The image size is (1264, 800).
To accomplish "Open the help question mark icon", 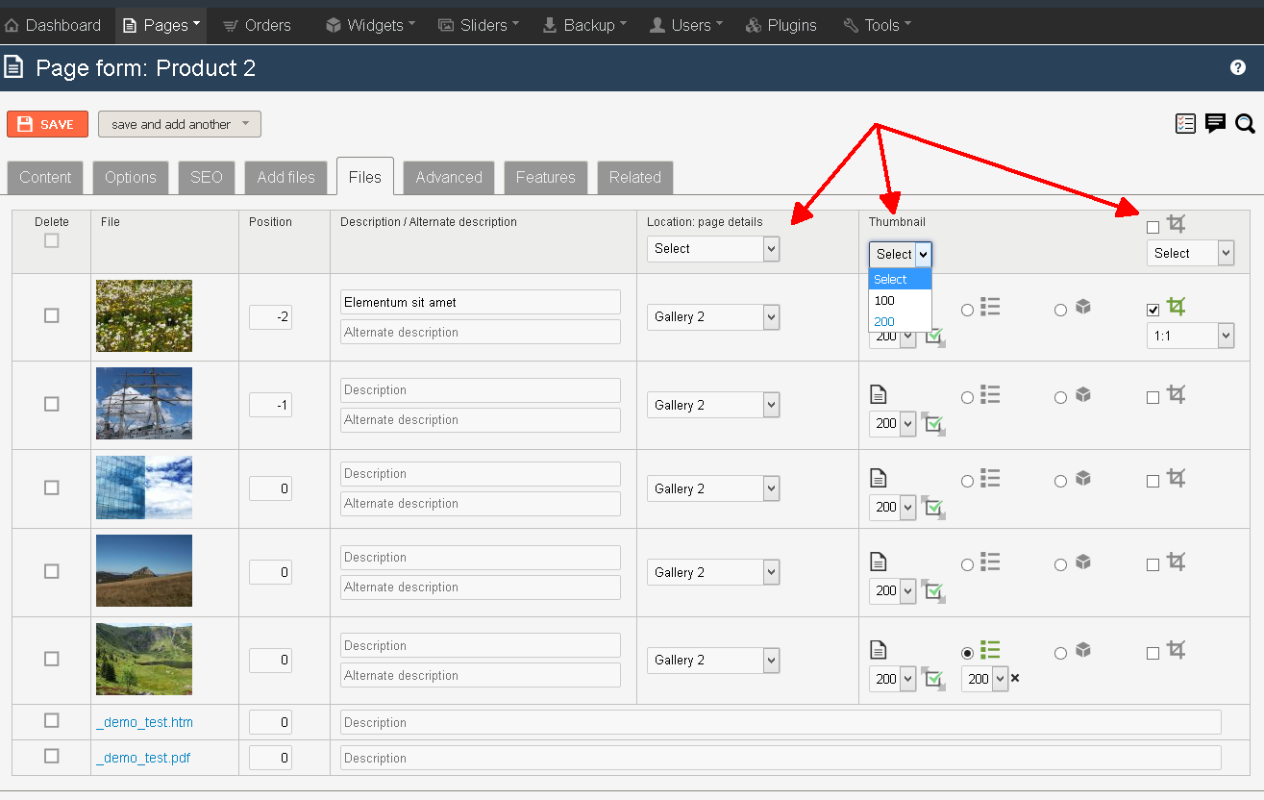I will click(x=1238, y=67).
